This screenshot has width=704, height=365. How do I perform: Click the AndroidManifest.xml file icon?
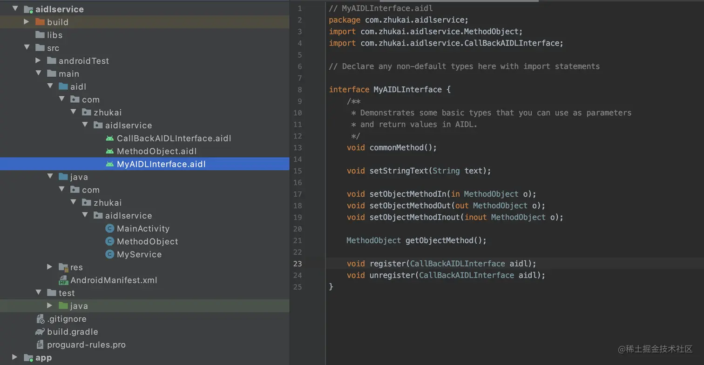63,280
